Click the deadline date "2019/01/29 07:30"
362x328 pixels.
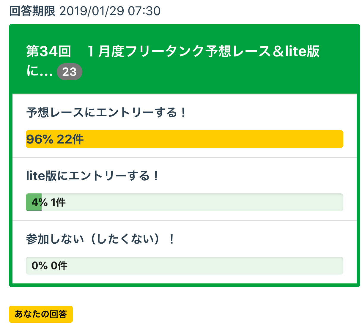[110, 11]
